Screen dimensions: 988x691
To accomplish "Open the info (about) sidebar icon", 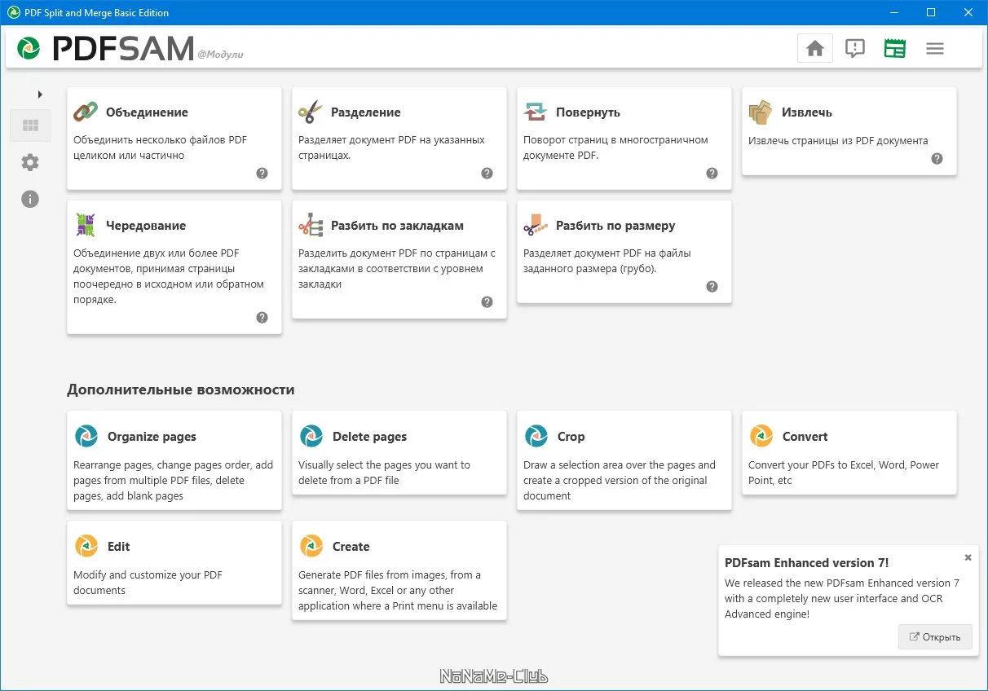I will tap(30, 199).
